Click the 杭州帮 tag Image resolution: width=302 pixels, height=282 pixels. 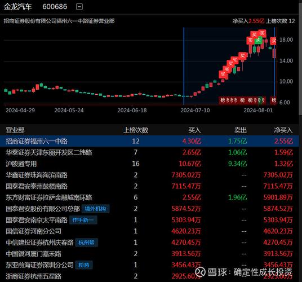[x=86, y=243]
